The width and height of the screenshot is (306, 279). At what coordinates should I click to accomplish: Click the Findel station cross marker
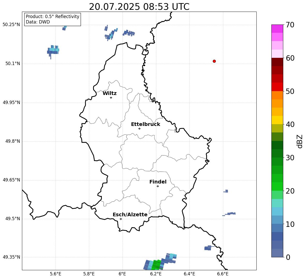click(x=158, y=186)
